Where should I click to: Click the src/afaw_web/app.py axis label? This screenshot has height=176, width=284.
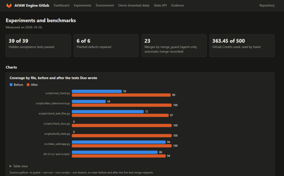(x=57, y=144)
